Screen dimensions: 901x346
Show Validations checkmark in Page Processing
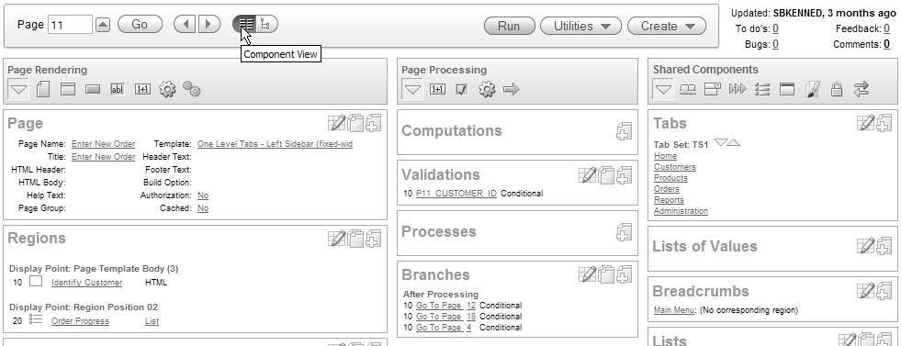click(x=462, y=90)
